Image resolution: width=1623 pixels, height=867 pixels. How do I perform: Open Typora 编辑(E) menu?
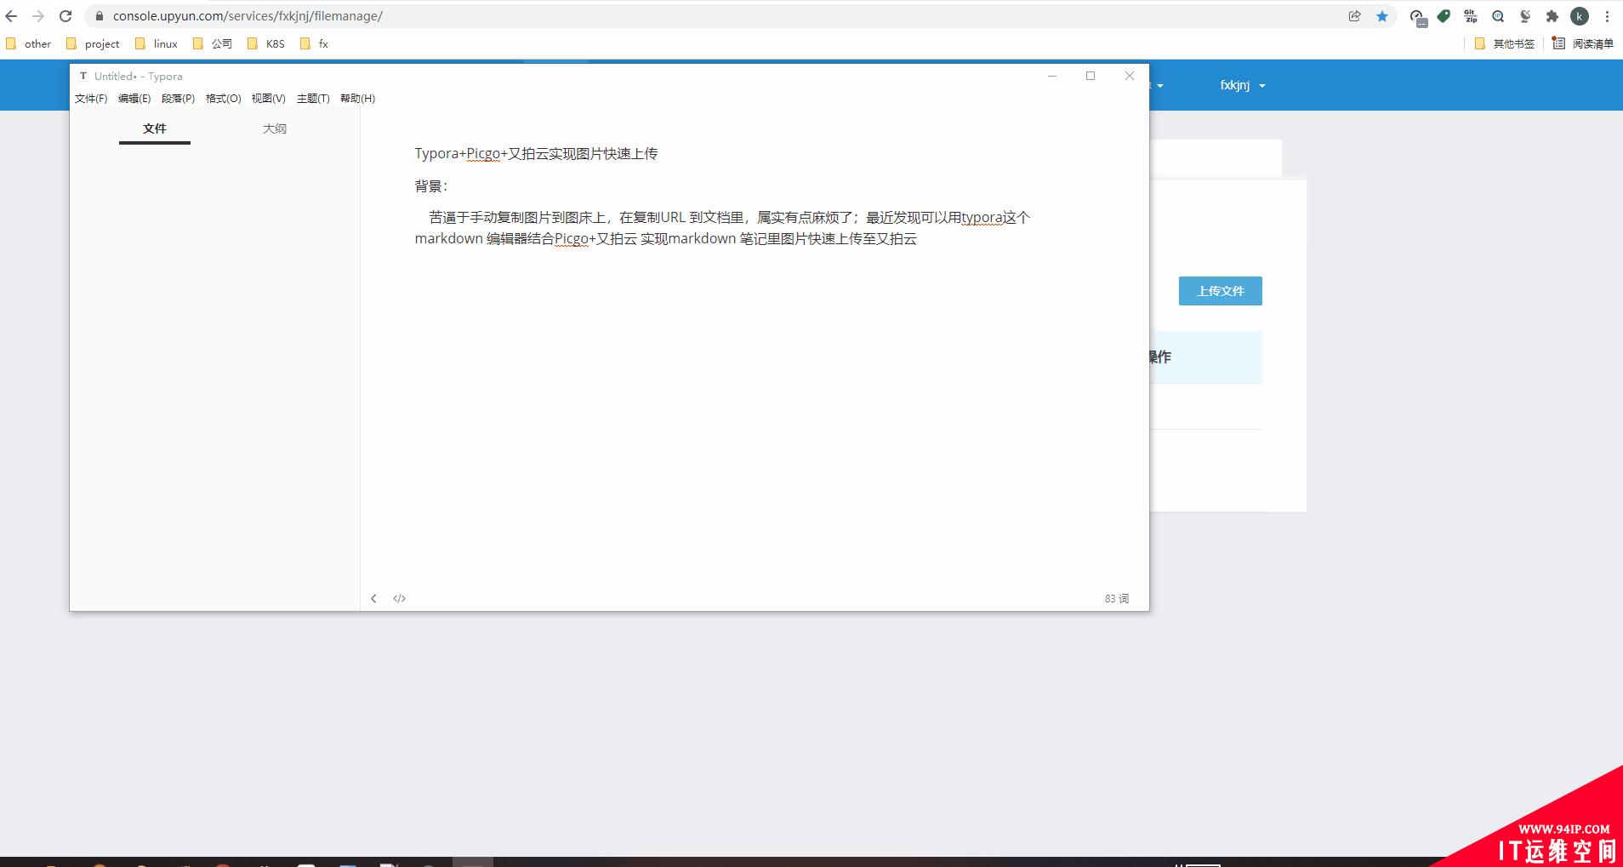click(134, 99)
